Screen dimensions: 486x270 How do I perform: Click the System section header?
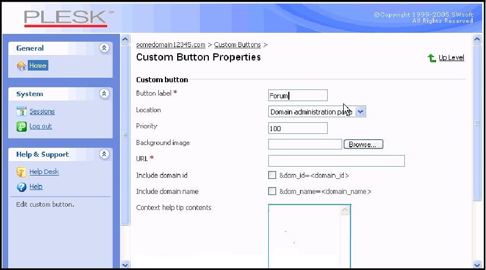61,94
